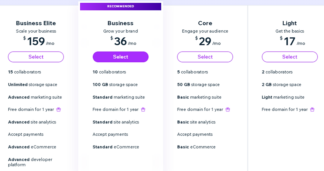
Task: Click the $159 per month price
Action: (x=39, y=42)
